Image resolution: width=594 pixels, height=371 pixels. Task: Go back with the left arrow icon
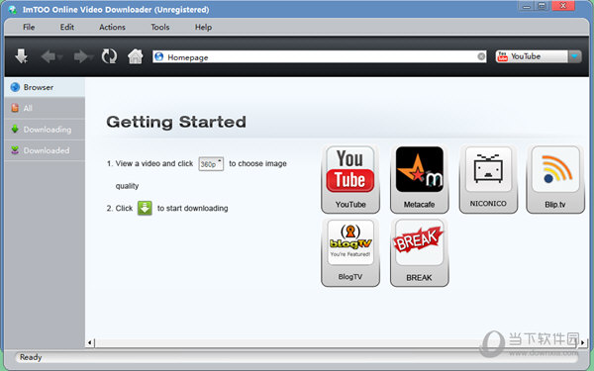(x=49, y=56)
